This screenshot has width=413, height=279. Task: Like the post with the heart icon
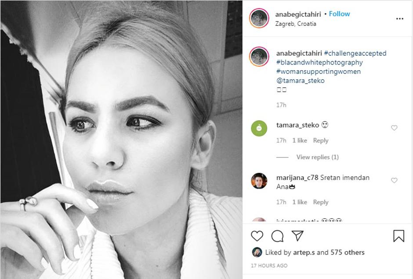[x=257, y=236]
